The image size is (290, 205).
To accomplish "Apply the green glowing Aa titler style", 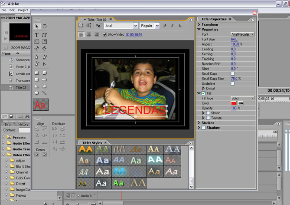I will [x=119, y=183].
